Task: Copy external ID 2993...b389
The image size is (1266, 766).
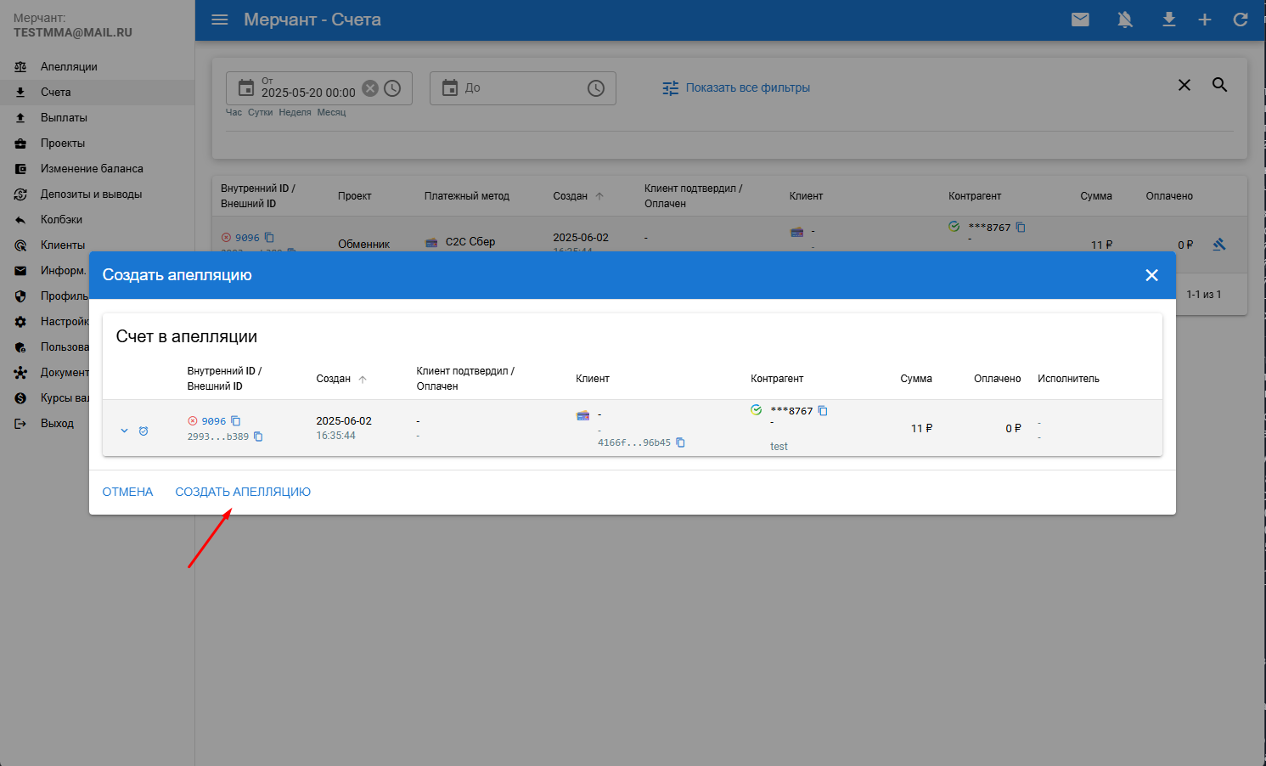Action: 258,437
